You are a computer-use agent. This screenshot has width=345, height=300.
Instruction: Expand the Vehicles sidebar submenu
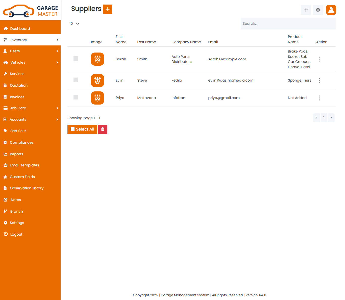pos(30,62)
